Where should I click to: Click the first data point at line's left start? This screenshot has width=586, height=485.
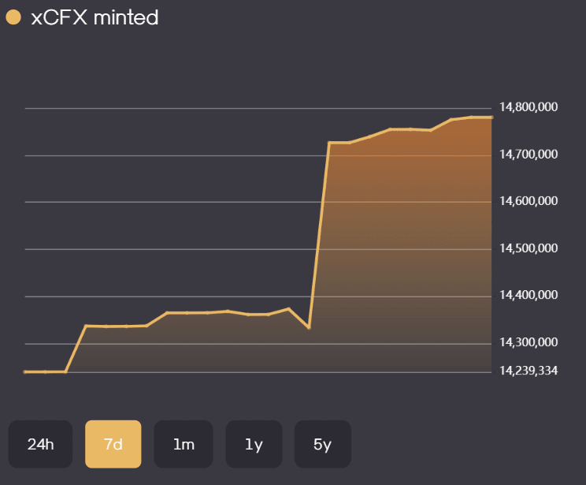26,371
